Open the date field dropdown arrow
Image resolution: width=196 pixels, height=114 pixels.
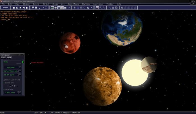tap(19, 72)
